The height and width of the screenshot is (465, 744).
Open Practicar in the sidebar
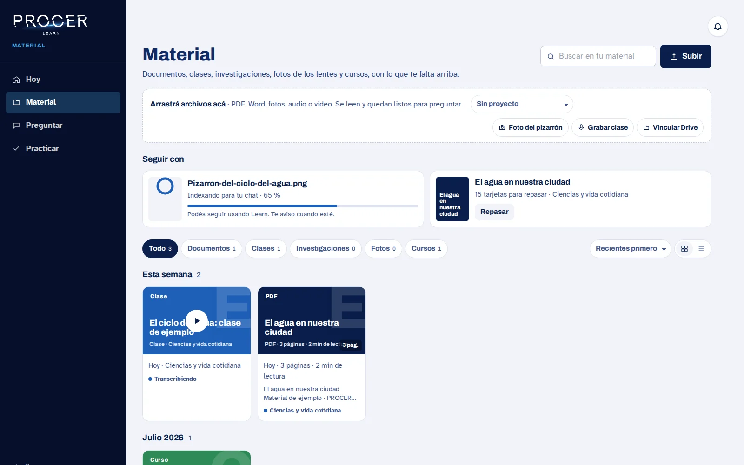pos(63,149)
